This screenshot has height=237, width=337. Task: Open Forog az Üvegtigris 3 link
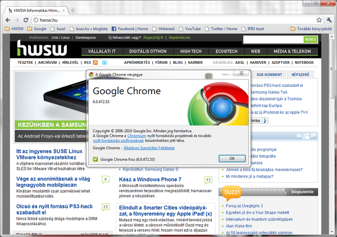click(244, 206)
